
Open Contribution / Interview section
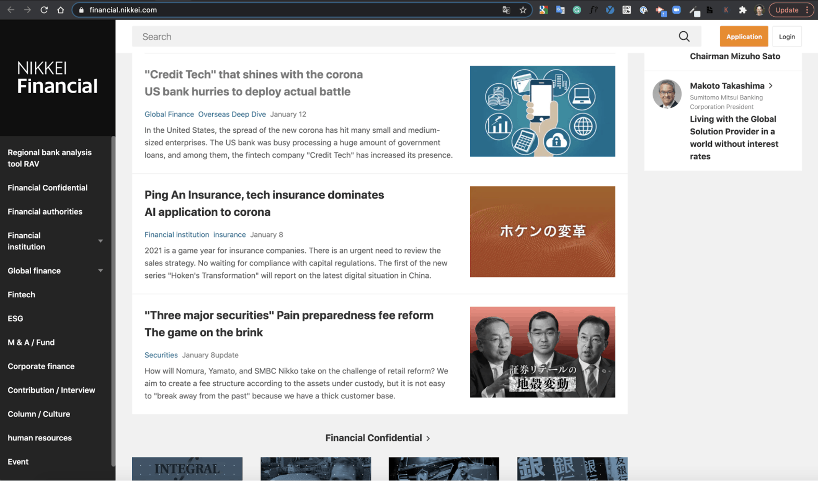(51, 390)
